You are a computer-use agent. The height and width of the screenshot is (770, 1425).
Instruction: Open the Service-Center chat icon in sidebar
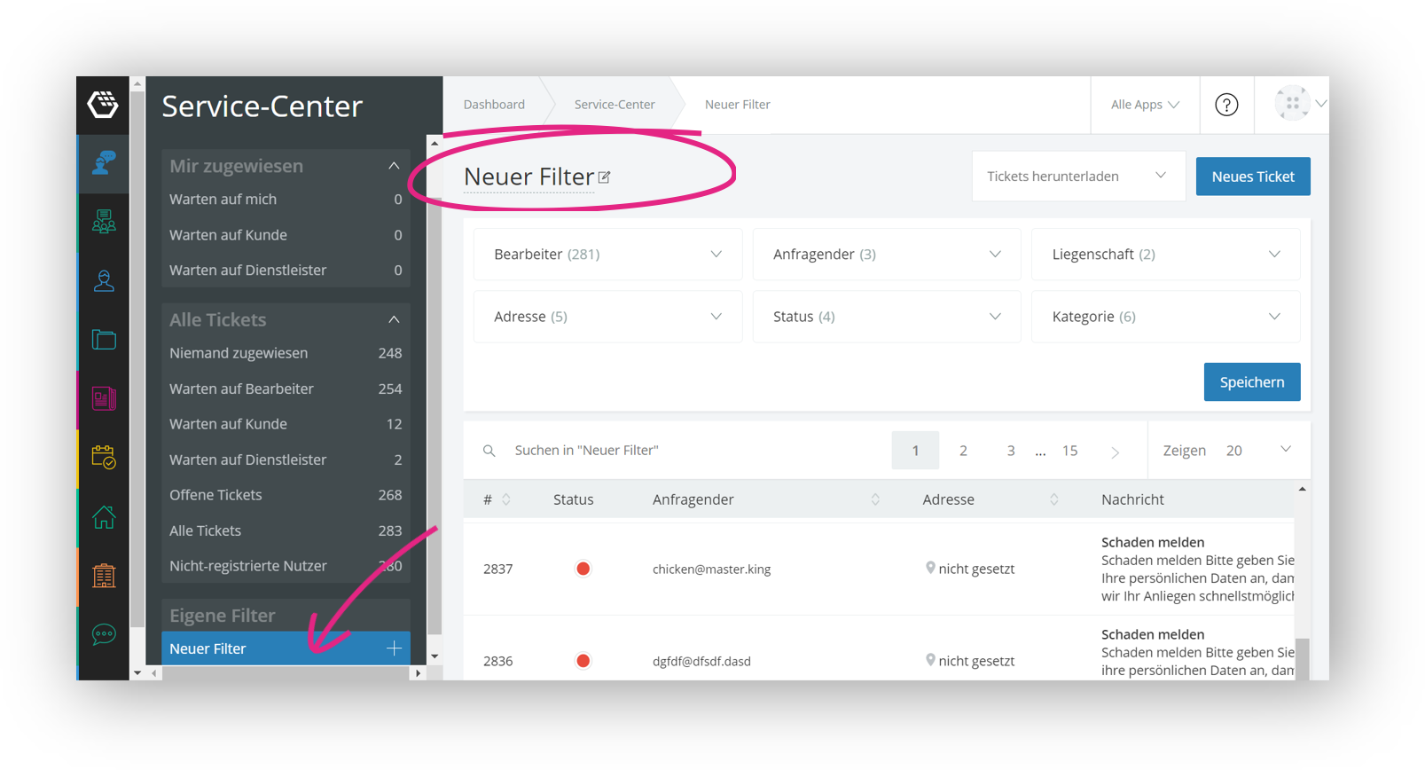coord(104,163)
